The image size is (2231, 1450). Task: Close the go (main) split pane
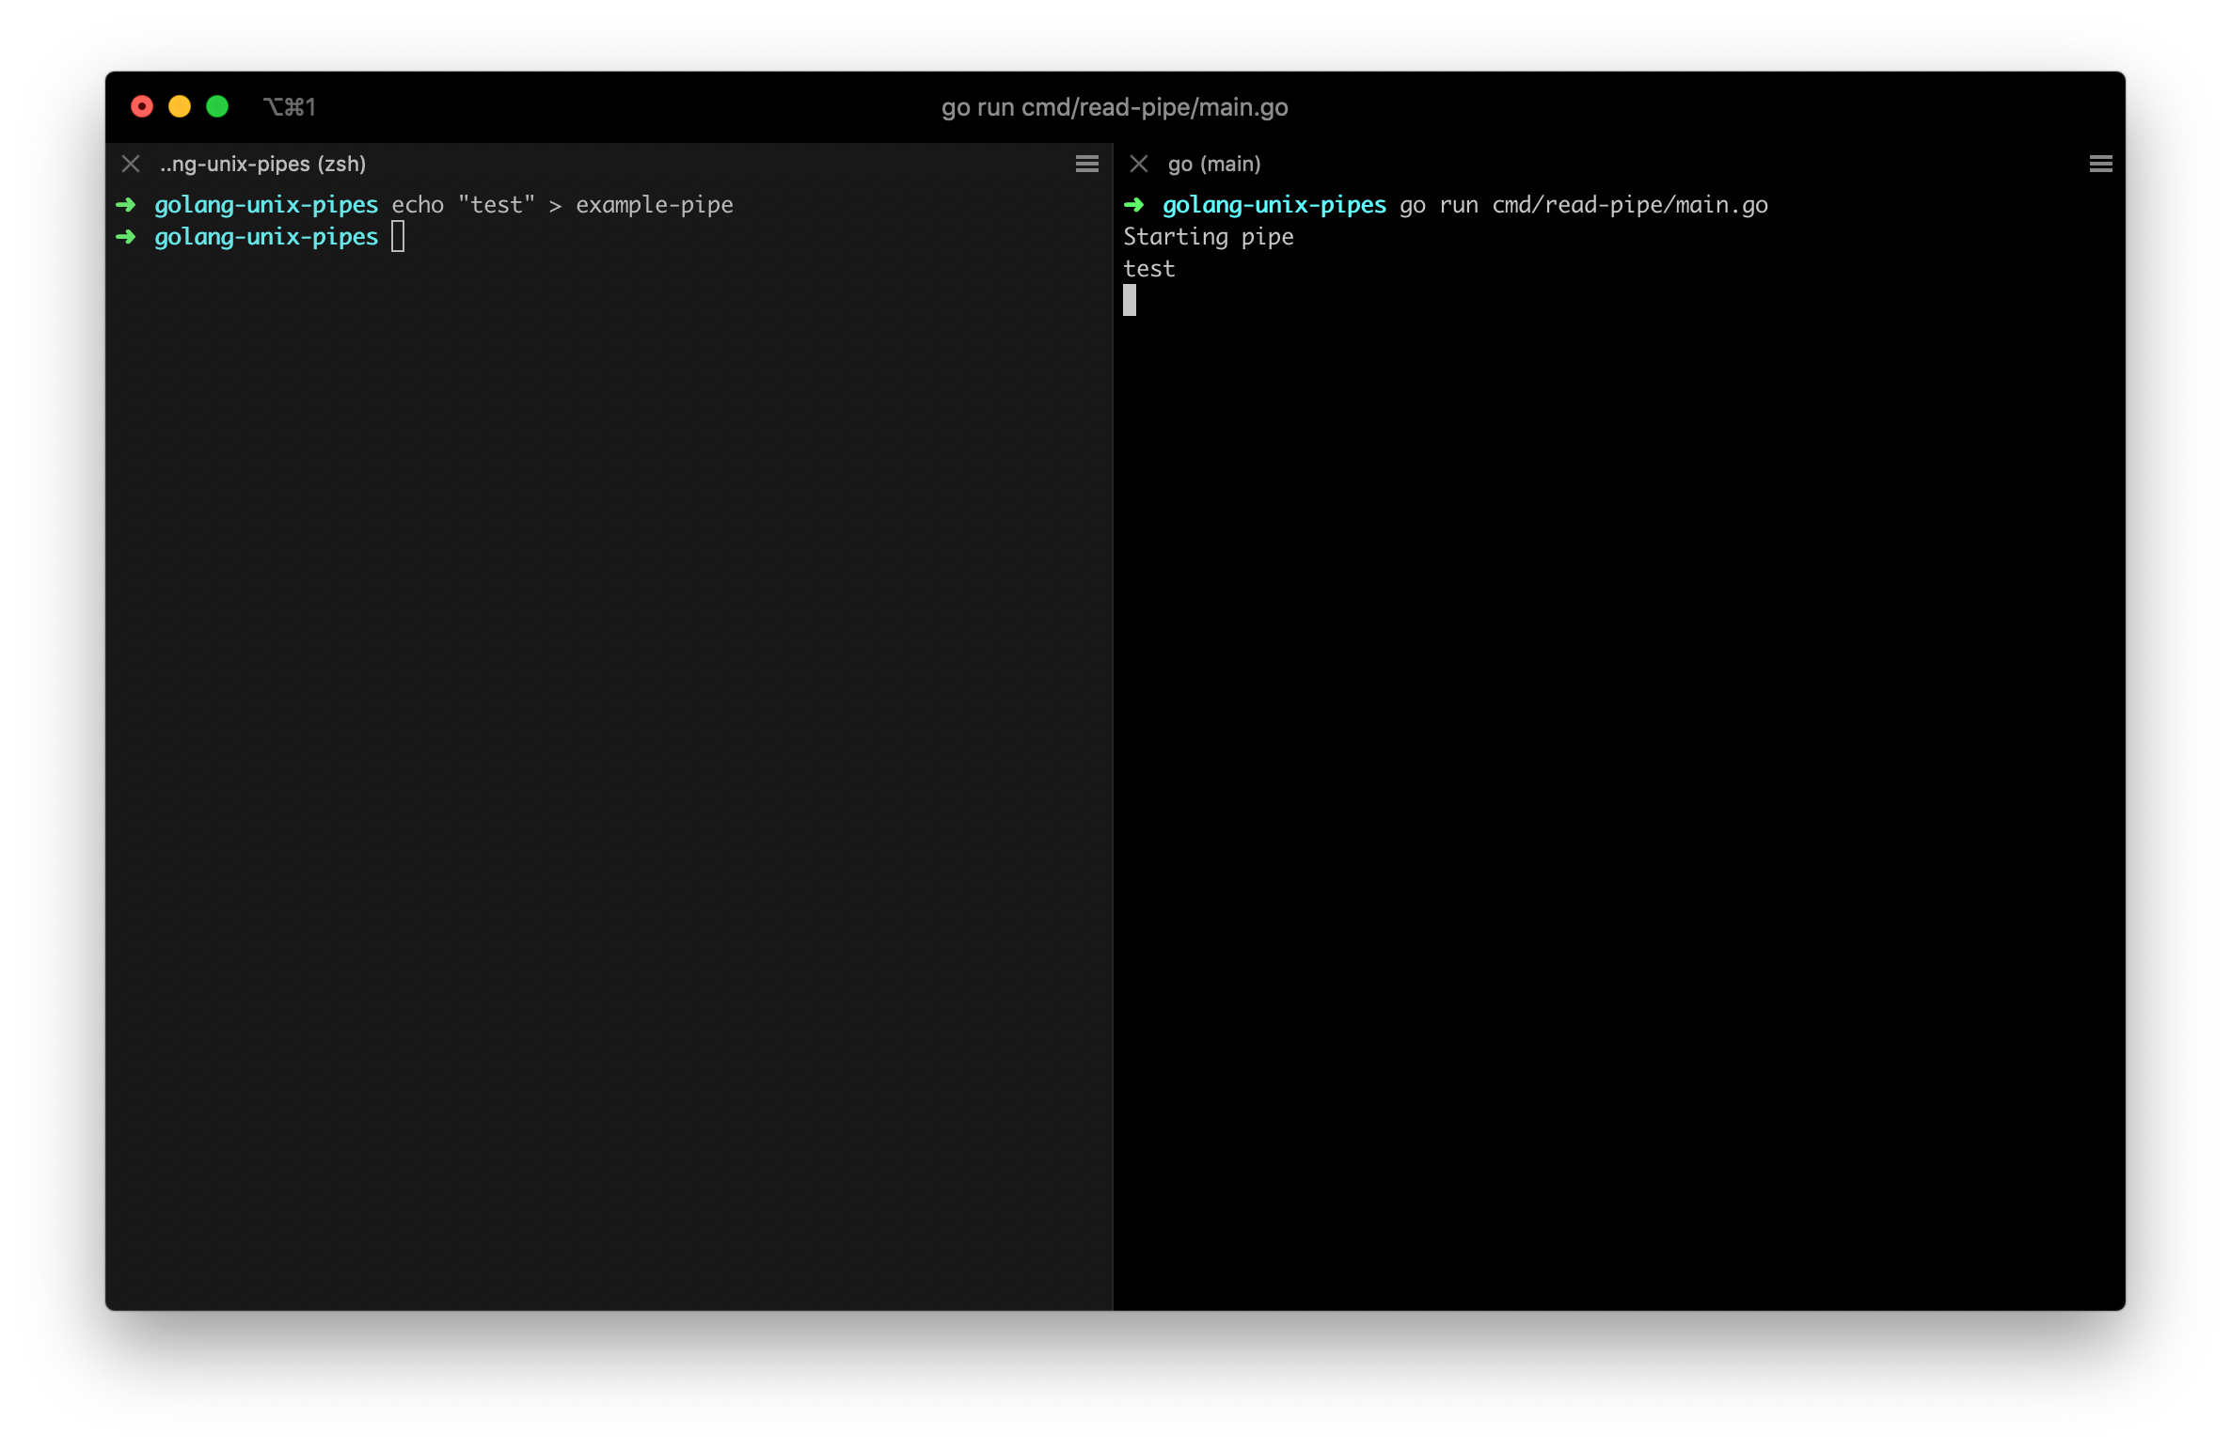[1138, 164]
